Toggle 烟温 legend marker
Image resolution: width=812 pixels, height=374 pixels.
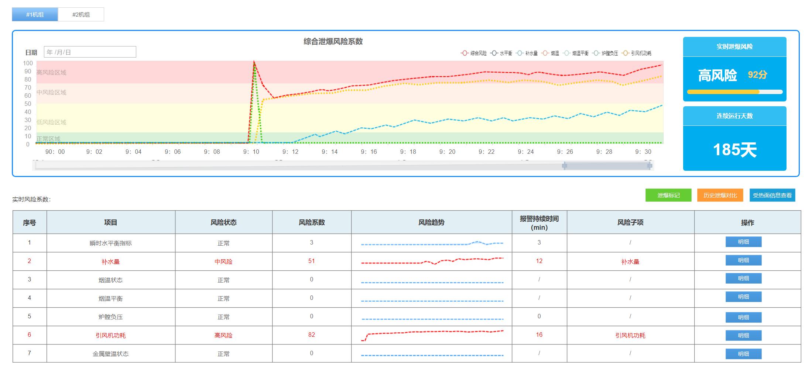pos(550,53)
